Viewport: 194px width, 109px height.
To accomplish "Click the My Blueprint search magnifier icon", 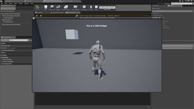I will point(28,40).
